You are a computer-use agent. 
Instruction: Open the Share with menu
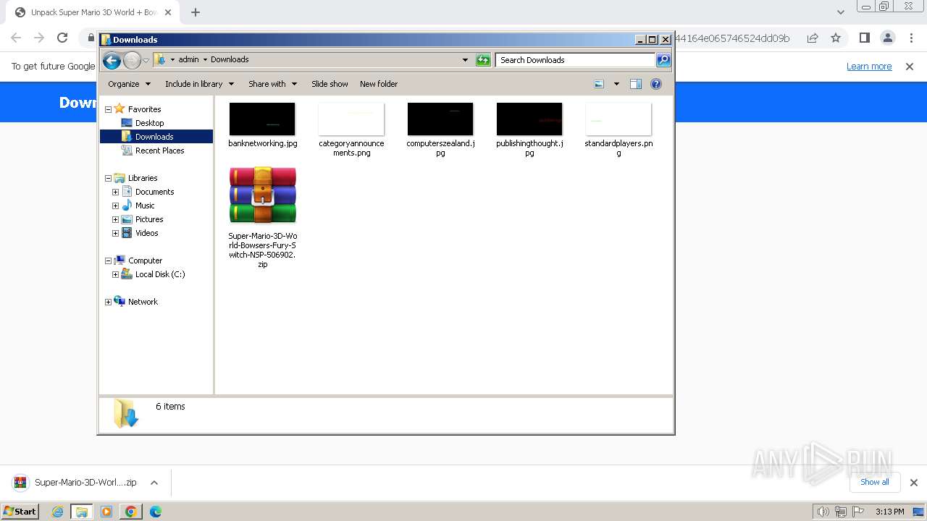coord(272,84)
